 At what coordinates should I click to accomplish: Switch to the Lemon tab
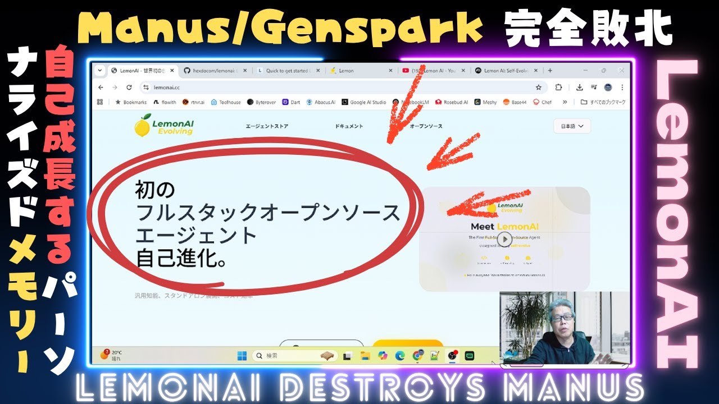coord(361,71)
